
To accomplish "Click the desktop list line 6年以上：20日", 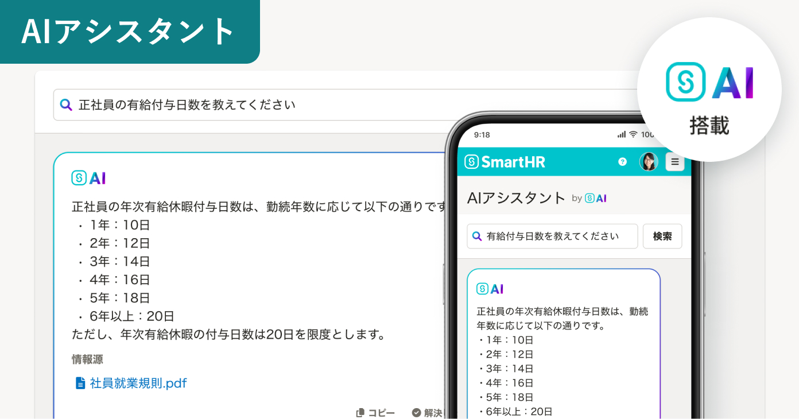I will (x=132, y=316).
